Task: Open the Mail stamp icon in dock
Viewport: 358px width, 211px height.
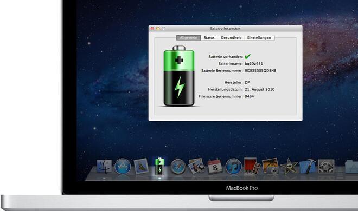Action: (141, 166)
